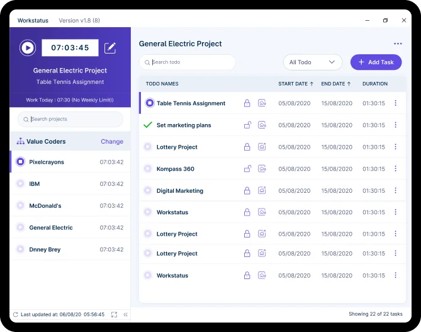The height and width of the screenshot is (332, 421).
Task: Click screenshot icon on Kompass 360 row
Action: [262, 169]
